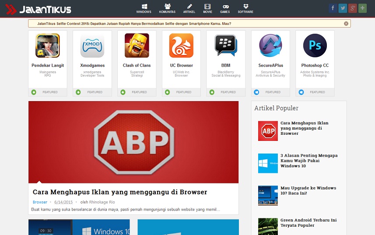375x235 pixels.
Task: Open the Google Plus social icon
Action: (353, 8)
